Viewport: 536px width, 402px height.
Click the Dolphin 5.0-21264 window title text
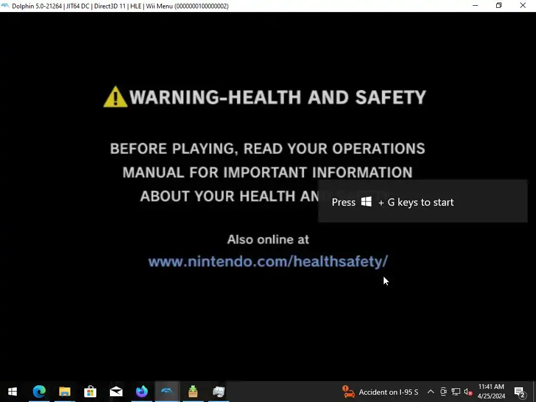(x=120, y=6)
